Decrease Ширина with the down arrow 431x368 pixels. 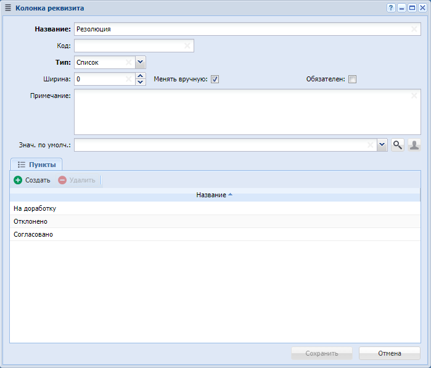coord(141,82)
